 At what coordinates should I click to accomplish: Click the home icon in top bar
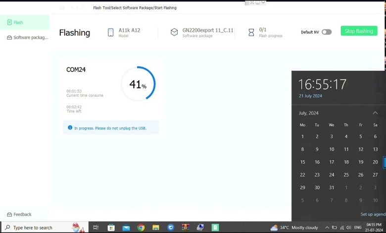[x=62, y=8]
